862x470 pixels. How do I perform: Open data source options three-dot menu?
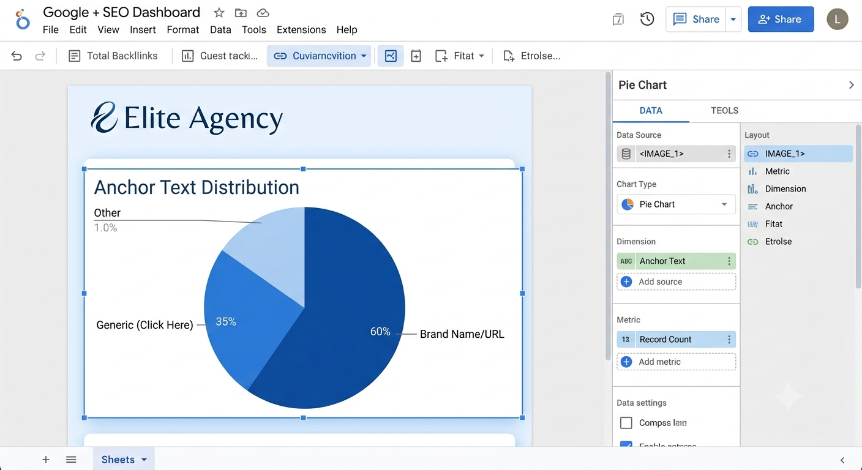click(729, 154)
